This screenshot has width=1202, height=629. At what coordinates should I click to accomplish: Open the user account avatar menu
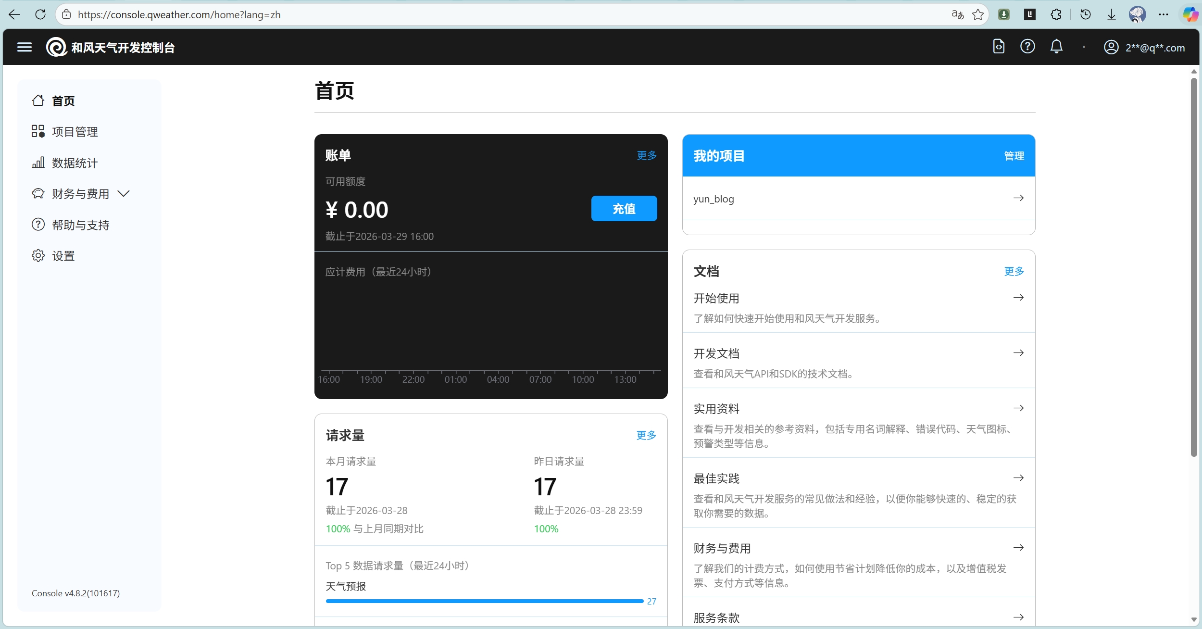click(x=1111, y=47)
